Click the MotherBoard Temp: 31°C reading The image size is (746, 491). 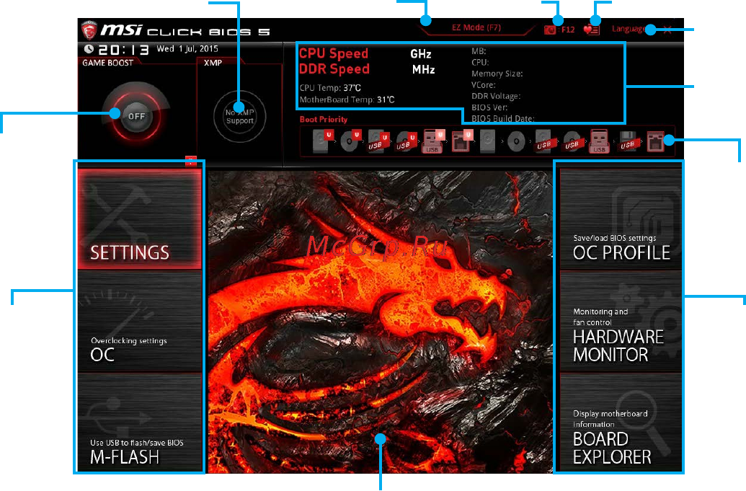(347, 100)
